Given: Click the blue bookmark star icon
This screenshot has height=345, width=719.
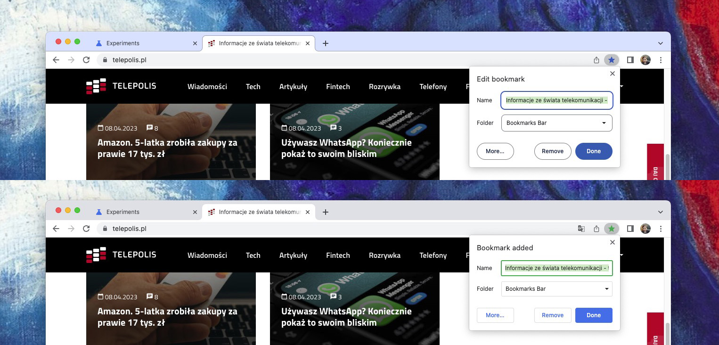Looking at the screenshot, I should click(612, 60).
